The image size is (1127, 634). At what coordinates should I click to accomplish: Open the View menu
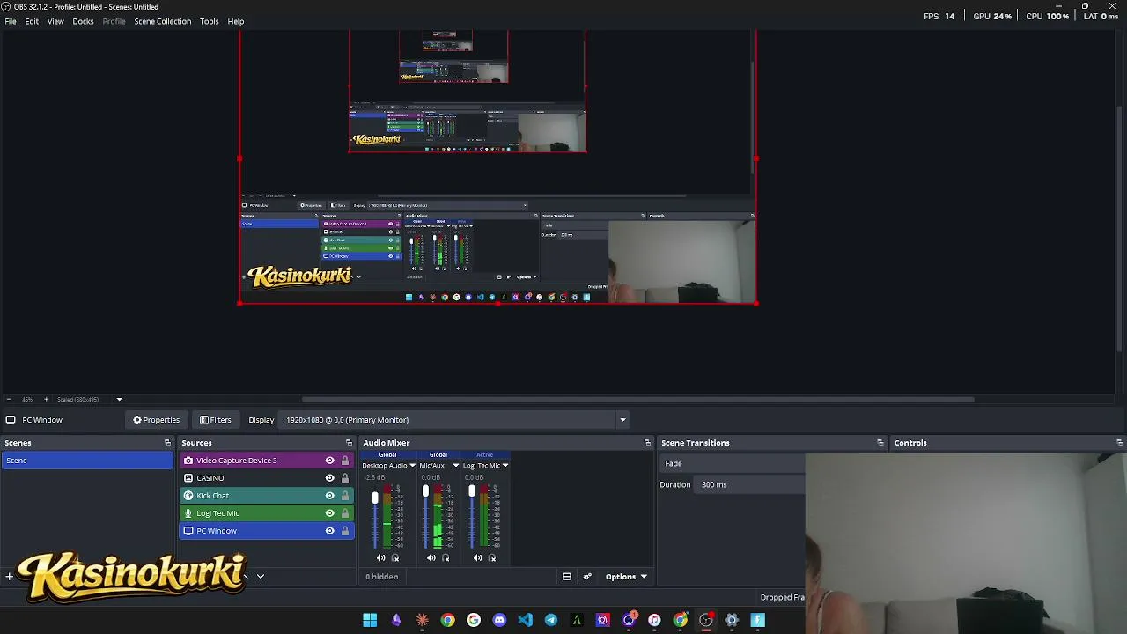(x=55, y=21)
